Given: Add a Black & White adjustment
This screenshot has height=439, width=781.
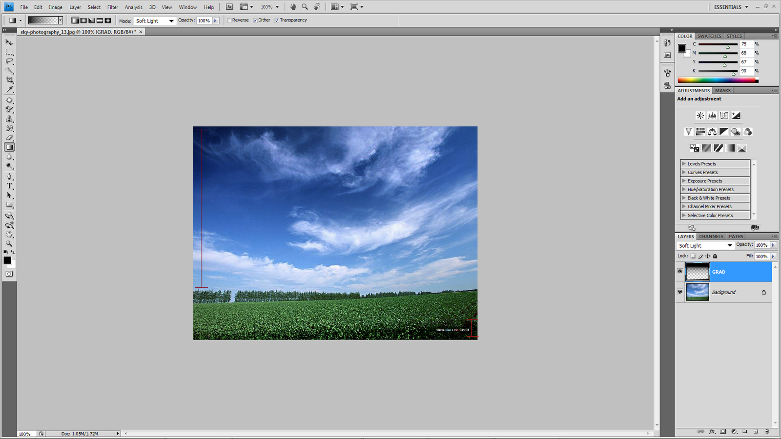Looking at the screenshot, I should click(724, 132).
